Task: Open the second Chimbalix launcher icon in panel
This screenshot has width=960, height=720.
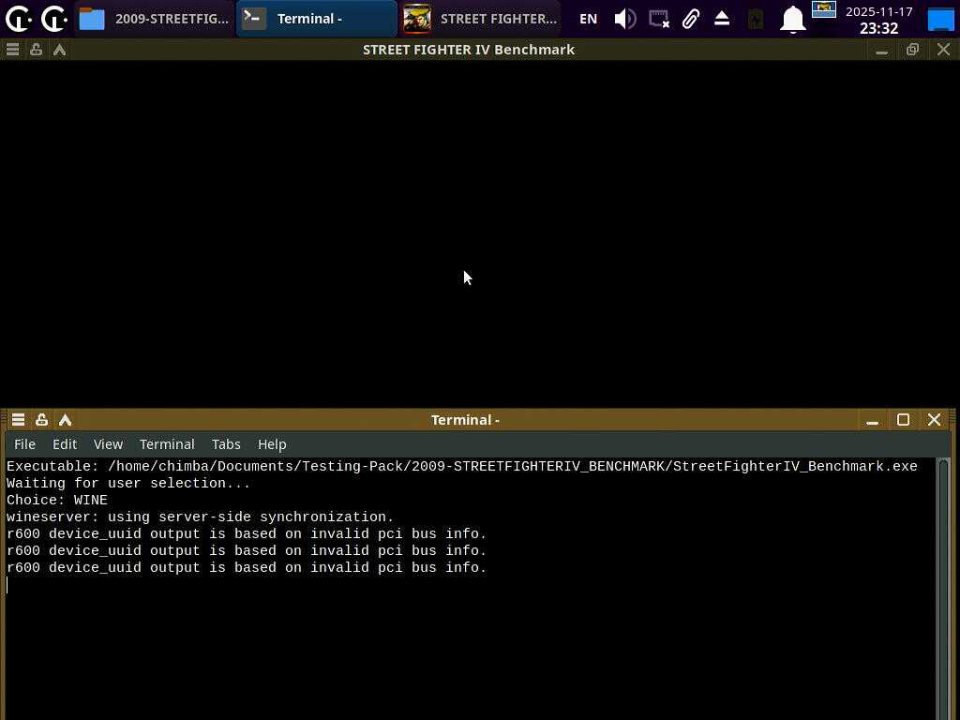Action: (x=54, y=19)
